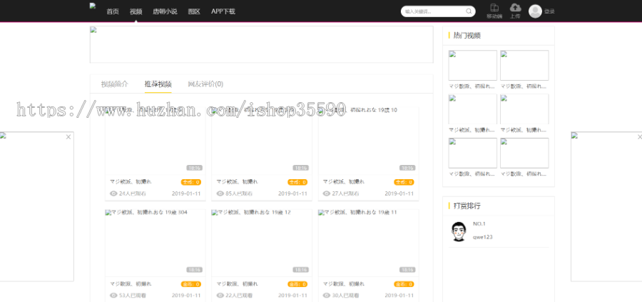Click eye icon next to 85人已观看
Screen dimensions: 642x302
tap(219, 193)
